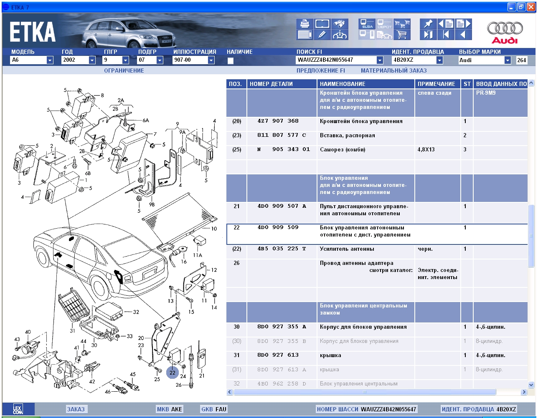
Task: Click the VIN input field in ПОИСК FI
Action: (x=336, y=60)
